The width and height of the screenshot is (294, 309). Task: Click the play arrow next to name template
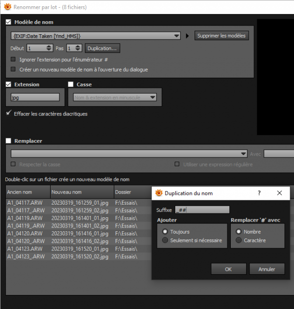click(187, 36)
